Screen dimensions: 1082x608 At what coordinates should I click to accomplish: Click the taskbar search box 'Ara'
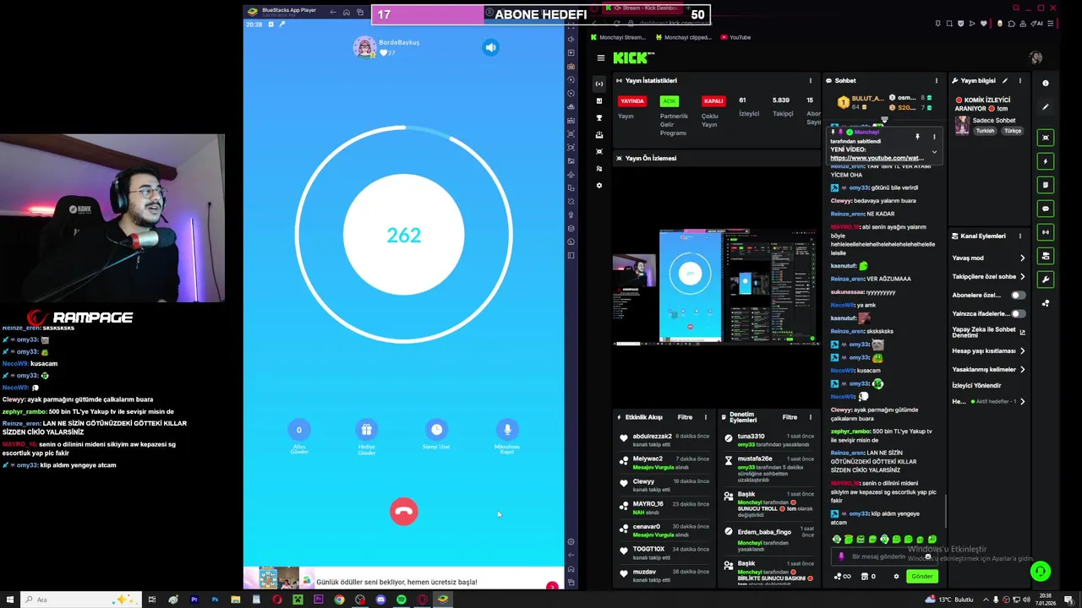pyautogui.click(x=80, y=600)
